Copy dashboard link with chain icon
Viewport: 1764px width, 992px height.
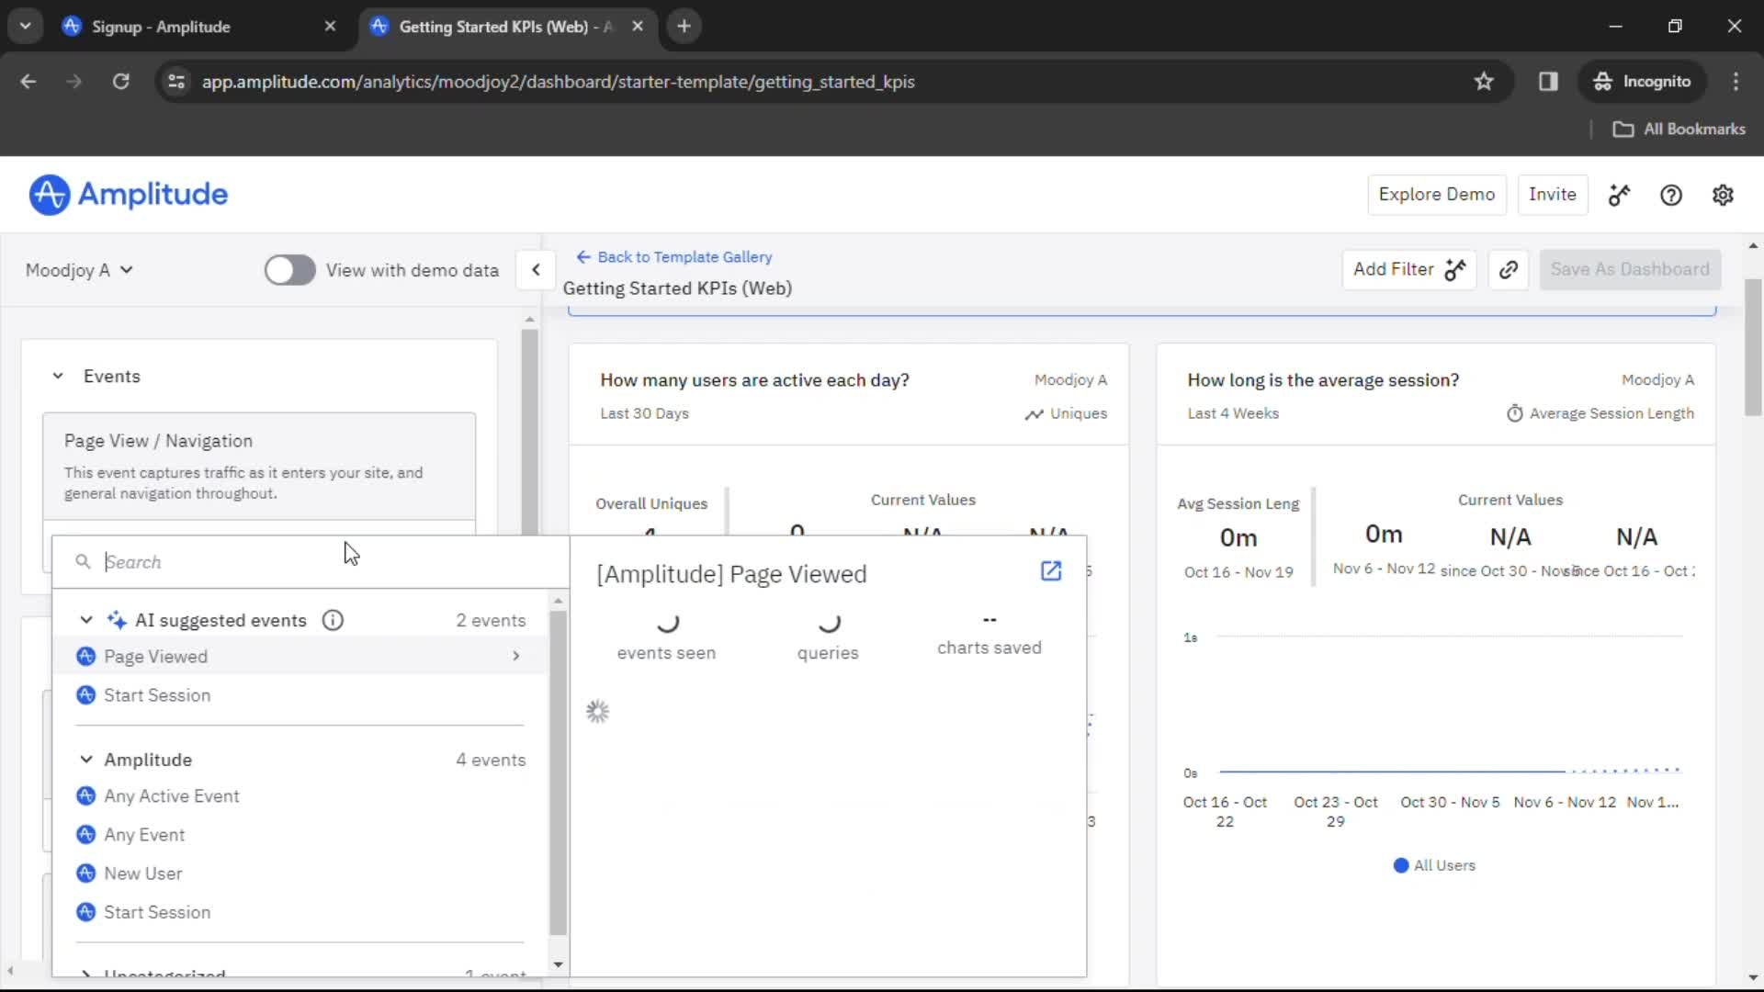(1509, 270)
